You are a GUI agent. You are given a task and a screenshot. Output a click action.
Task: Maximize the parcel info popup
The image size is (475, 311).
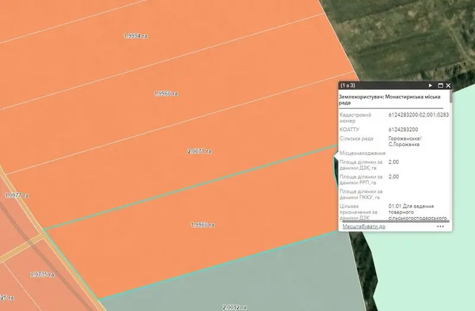click(x=441, y=85)
